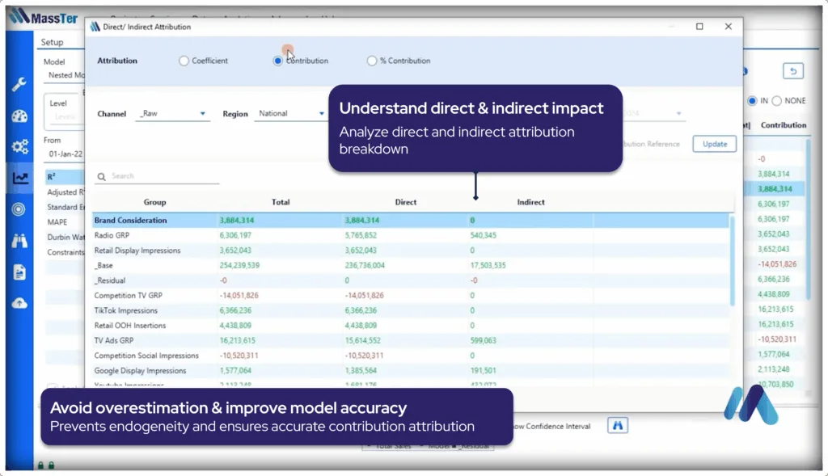Screen dimensions: 828x476
Task: Open the binoculars icon in sidebar
Action: pos(20,241)
